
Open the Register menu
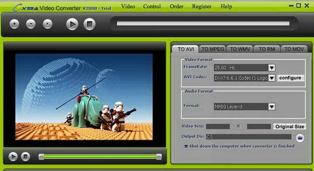[201, 7]
